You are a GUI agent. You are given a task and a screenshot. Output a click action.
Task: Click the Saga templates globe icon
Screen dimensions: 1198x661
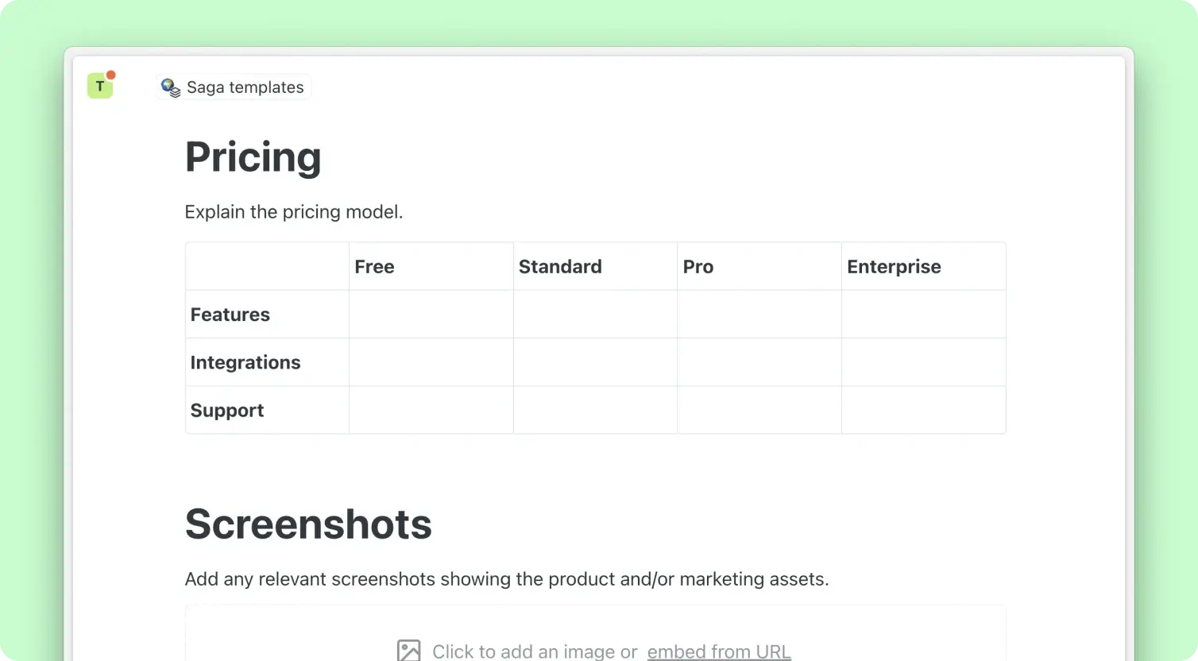click(171, 87)
